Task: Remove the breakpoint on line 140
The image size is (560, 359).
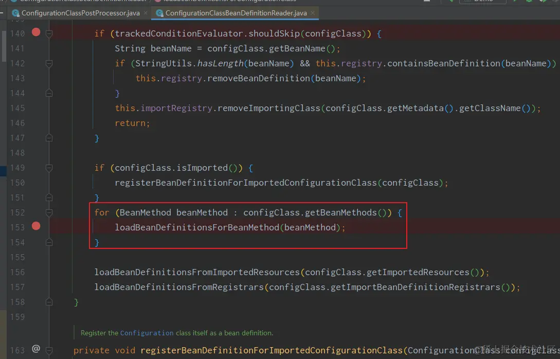Action: coord(36,32)
